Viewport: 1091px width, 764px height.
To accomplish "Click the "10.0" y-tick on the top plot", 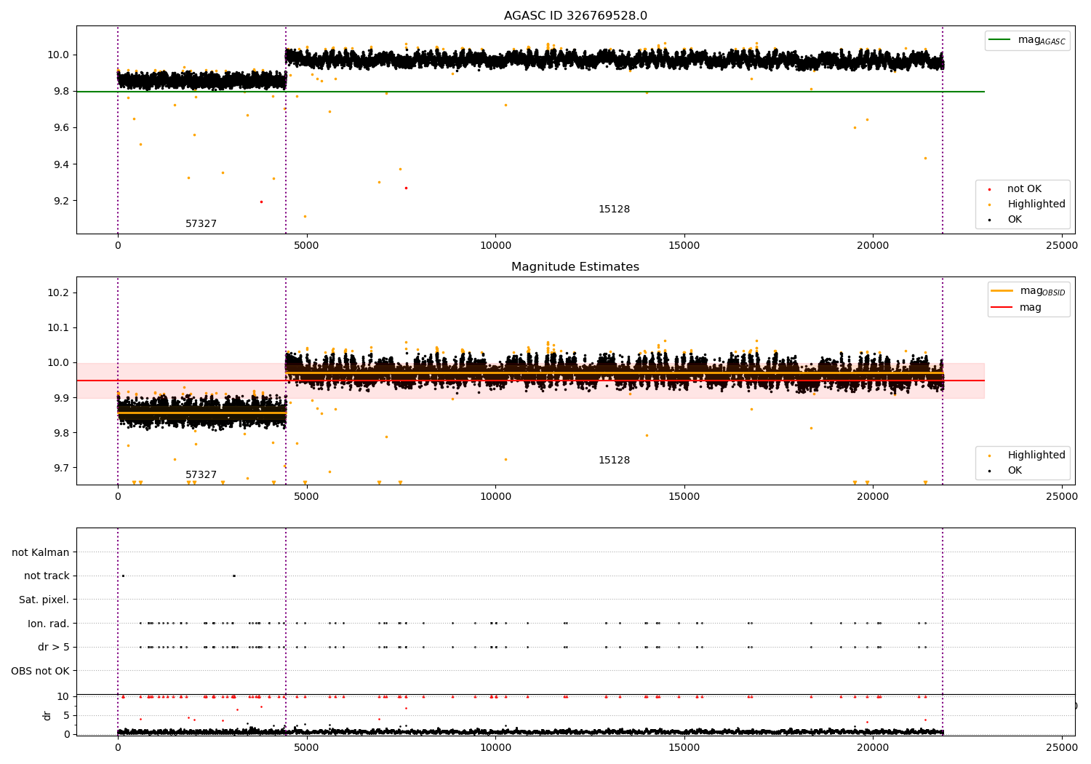I will click(59, 55).
